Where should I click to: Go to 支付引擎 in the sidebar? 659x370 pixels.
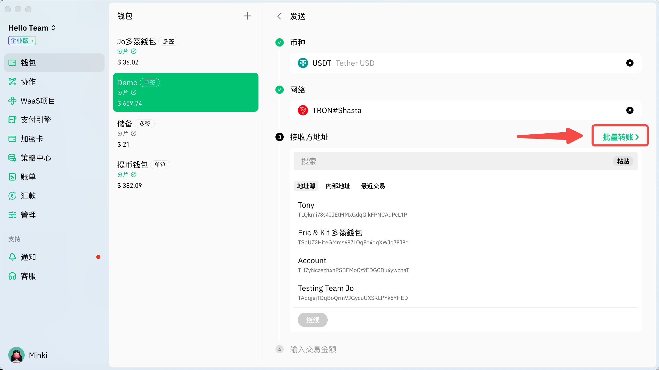(36, 120)
